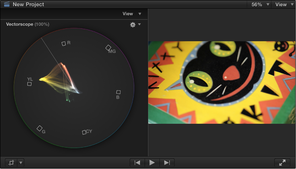Screen dimensions: 296x169
Task: Go to the previous edit point
Action: pos(137,162)
